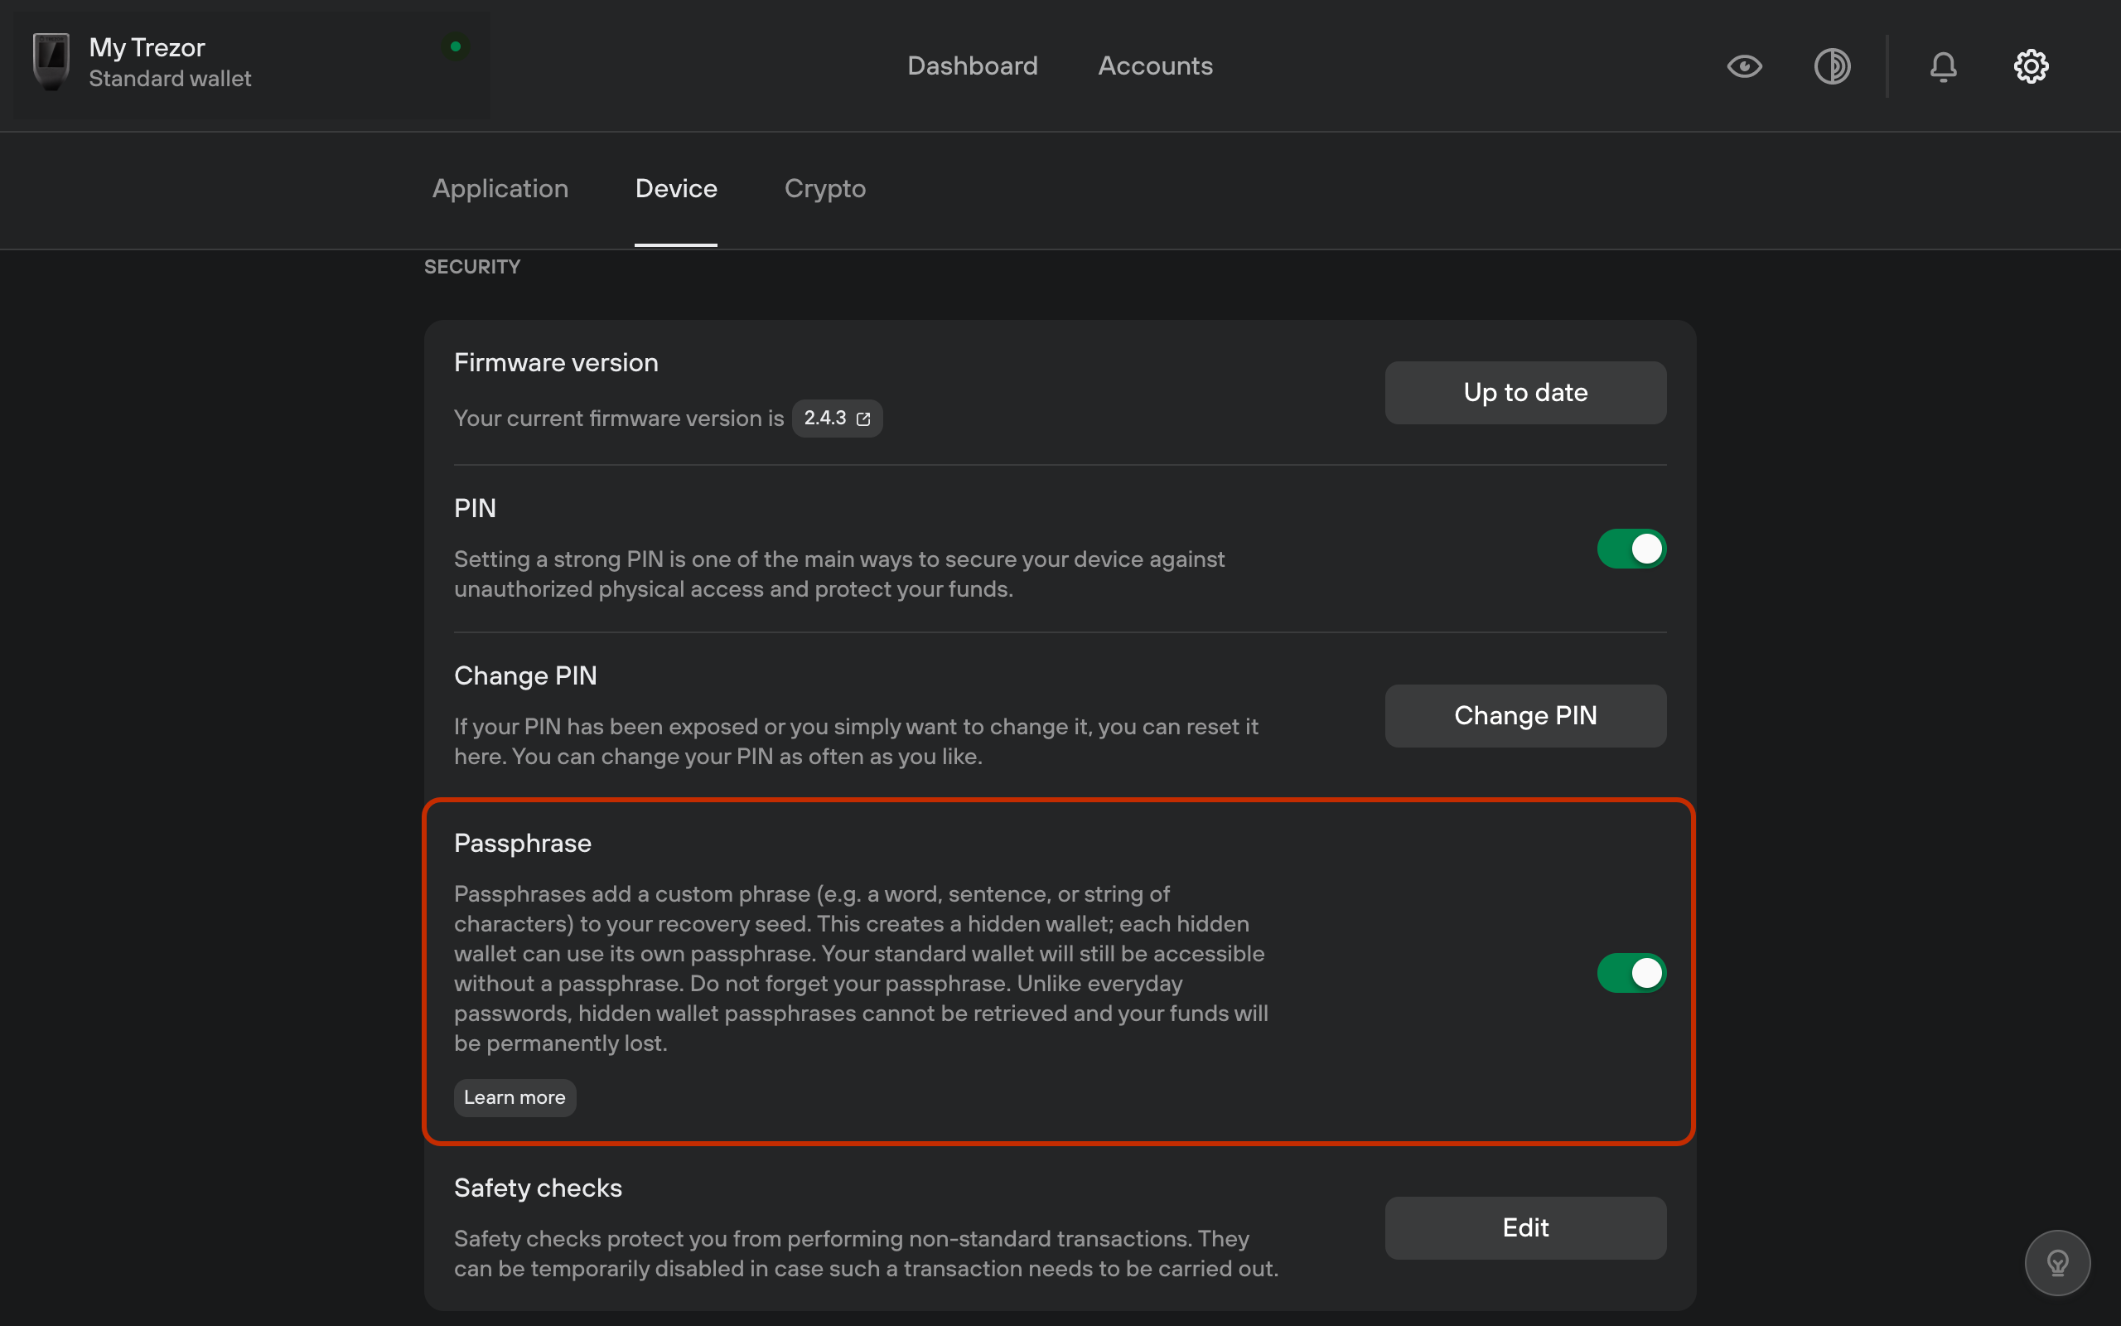Click the Passphrase section title
Viewport: 2121px width, 1326px height.
[522, 843]
